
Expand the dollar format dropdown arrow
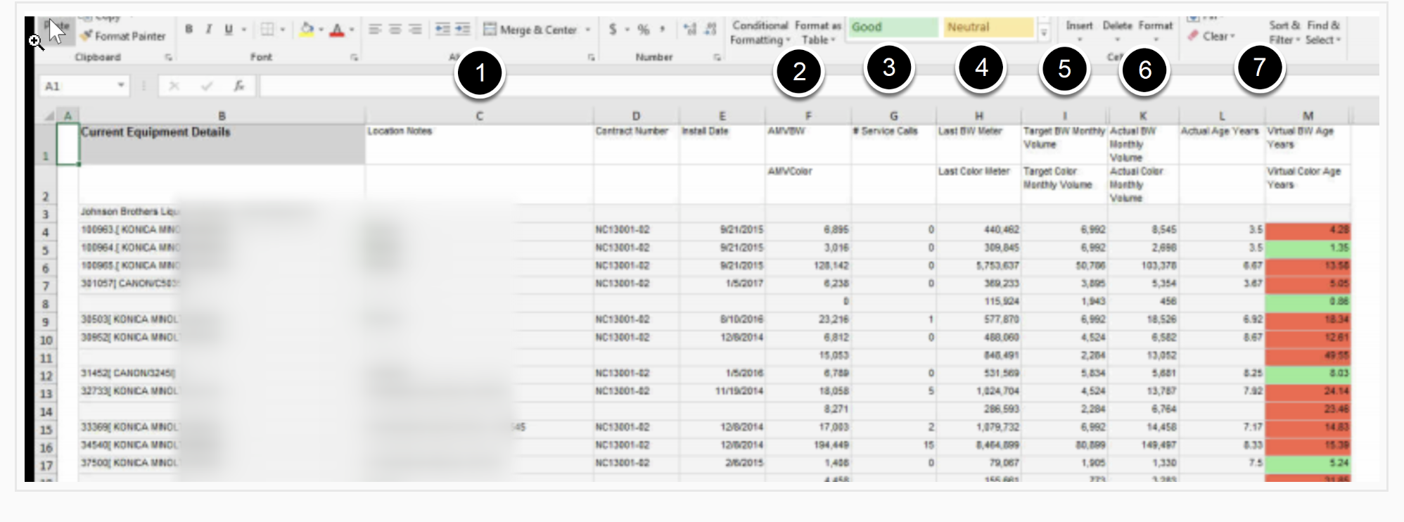627,30
